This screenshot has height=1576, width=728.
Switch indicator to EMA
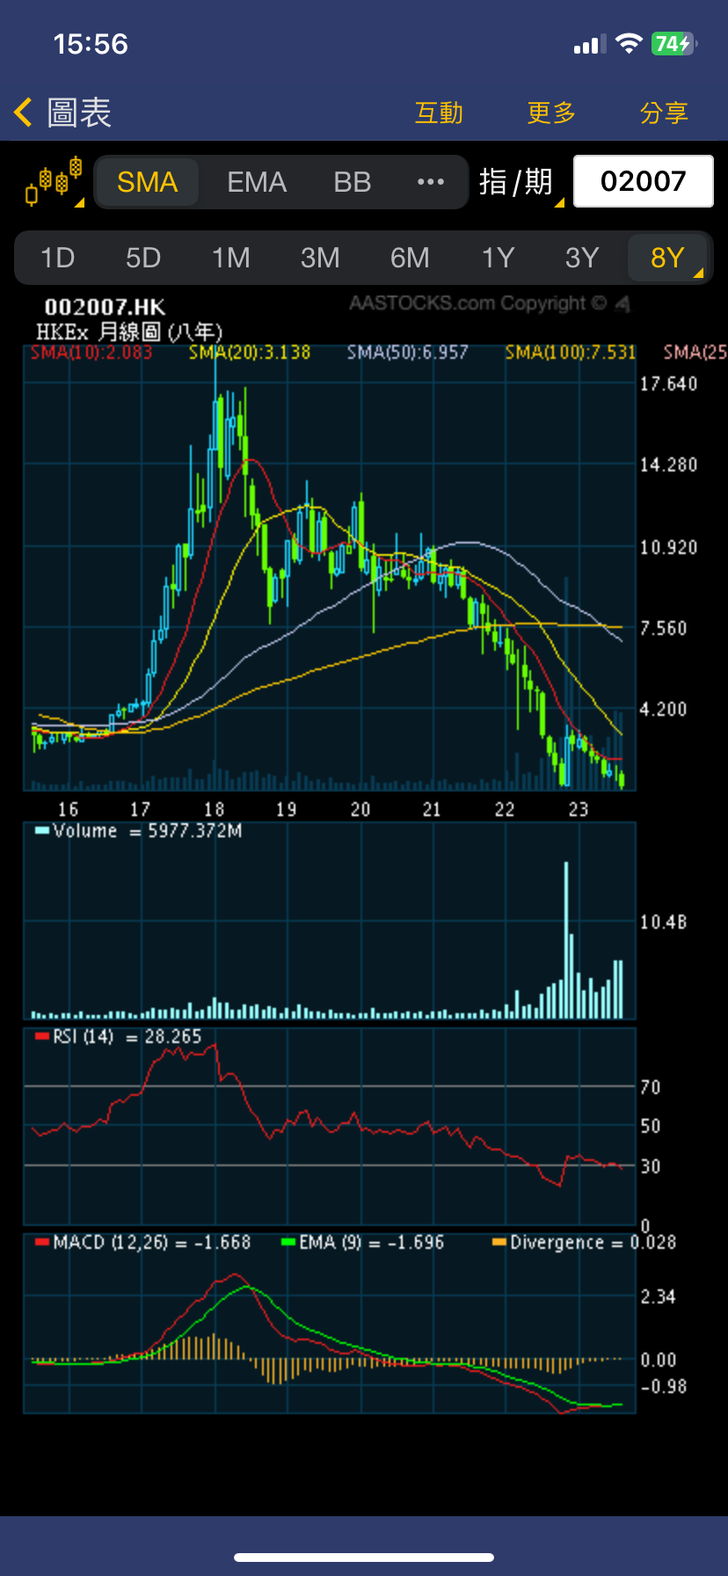(257, 182)
